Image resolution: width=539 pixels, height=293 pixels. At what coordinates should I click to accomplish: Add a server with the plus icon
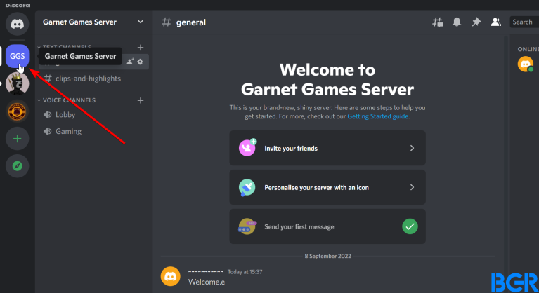pyautogui.click(x=17, y=139)
